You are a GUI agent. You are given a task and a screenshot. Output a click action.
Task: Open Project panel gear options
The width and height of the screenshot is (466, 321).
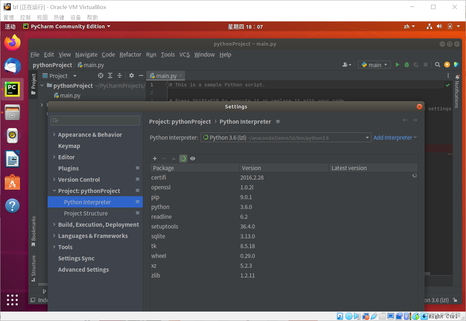pos(132,75)
